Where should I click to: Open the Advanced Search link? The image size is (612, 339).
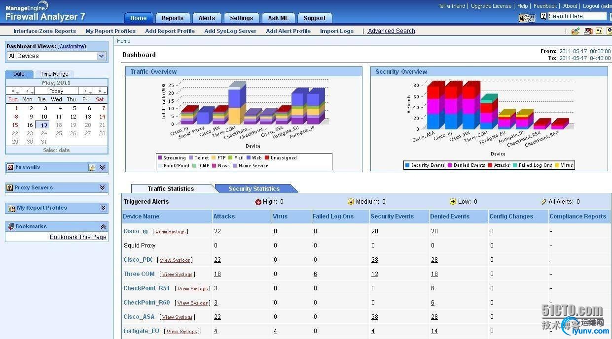point(392,31)
